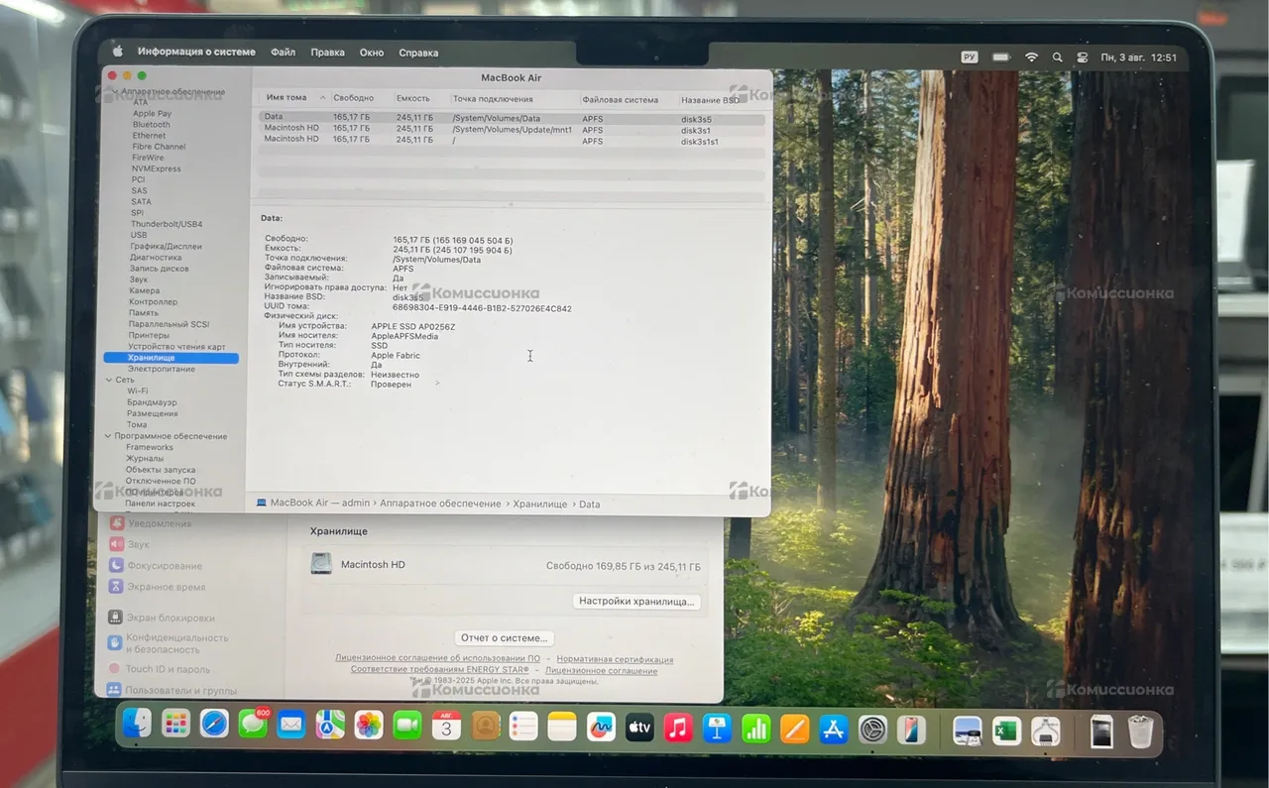
Task: Open the Информация о системе menu
Action: click(x=196, y=52)
